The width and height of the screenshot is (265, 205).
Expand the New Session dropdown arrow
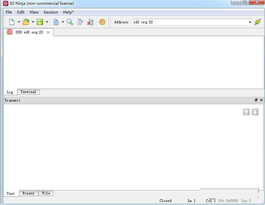[19, 22]
